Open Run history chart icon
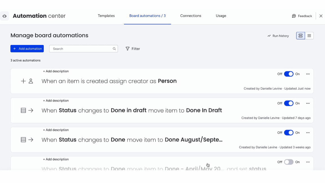This screenshot has height=183, width=325. tap(269, 36)
